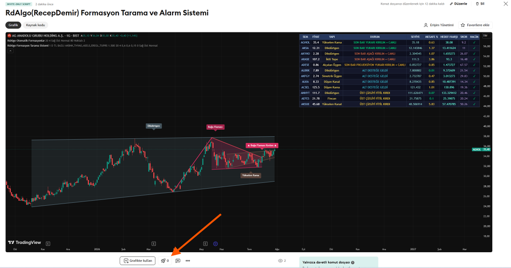511x268 pixels.
Task: Click ANHYT in the scanner table
Action: [x=305, y=93]
